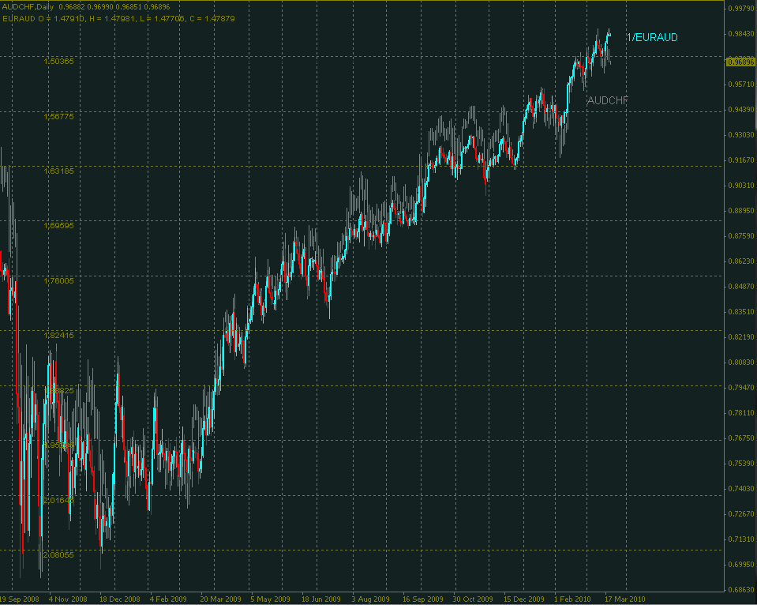Viewport: 757px width, 605px height.
Task: Click price axis value 0.95710
Action: click(x=741, y=84)
